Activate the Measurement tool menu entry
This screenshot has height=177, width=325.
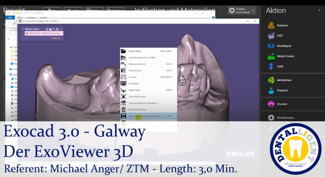[x=149, y=64]
